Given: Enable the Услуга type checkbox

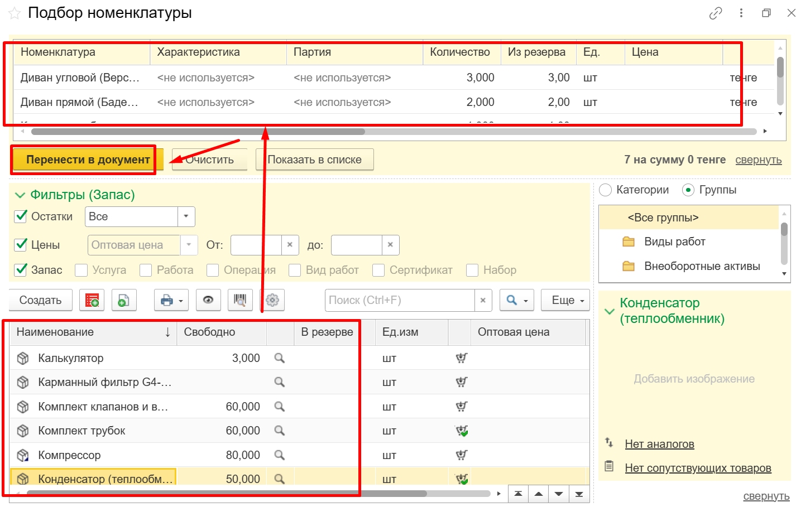Looking at the screenshot, I should (x=81, y=270).
